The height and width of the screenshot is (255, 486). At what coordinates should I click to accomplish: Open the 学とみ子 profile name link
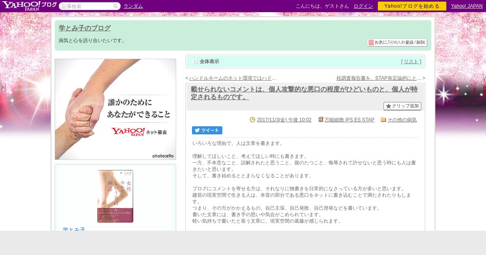[74, 229]
